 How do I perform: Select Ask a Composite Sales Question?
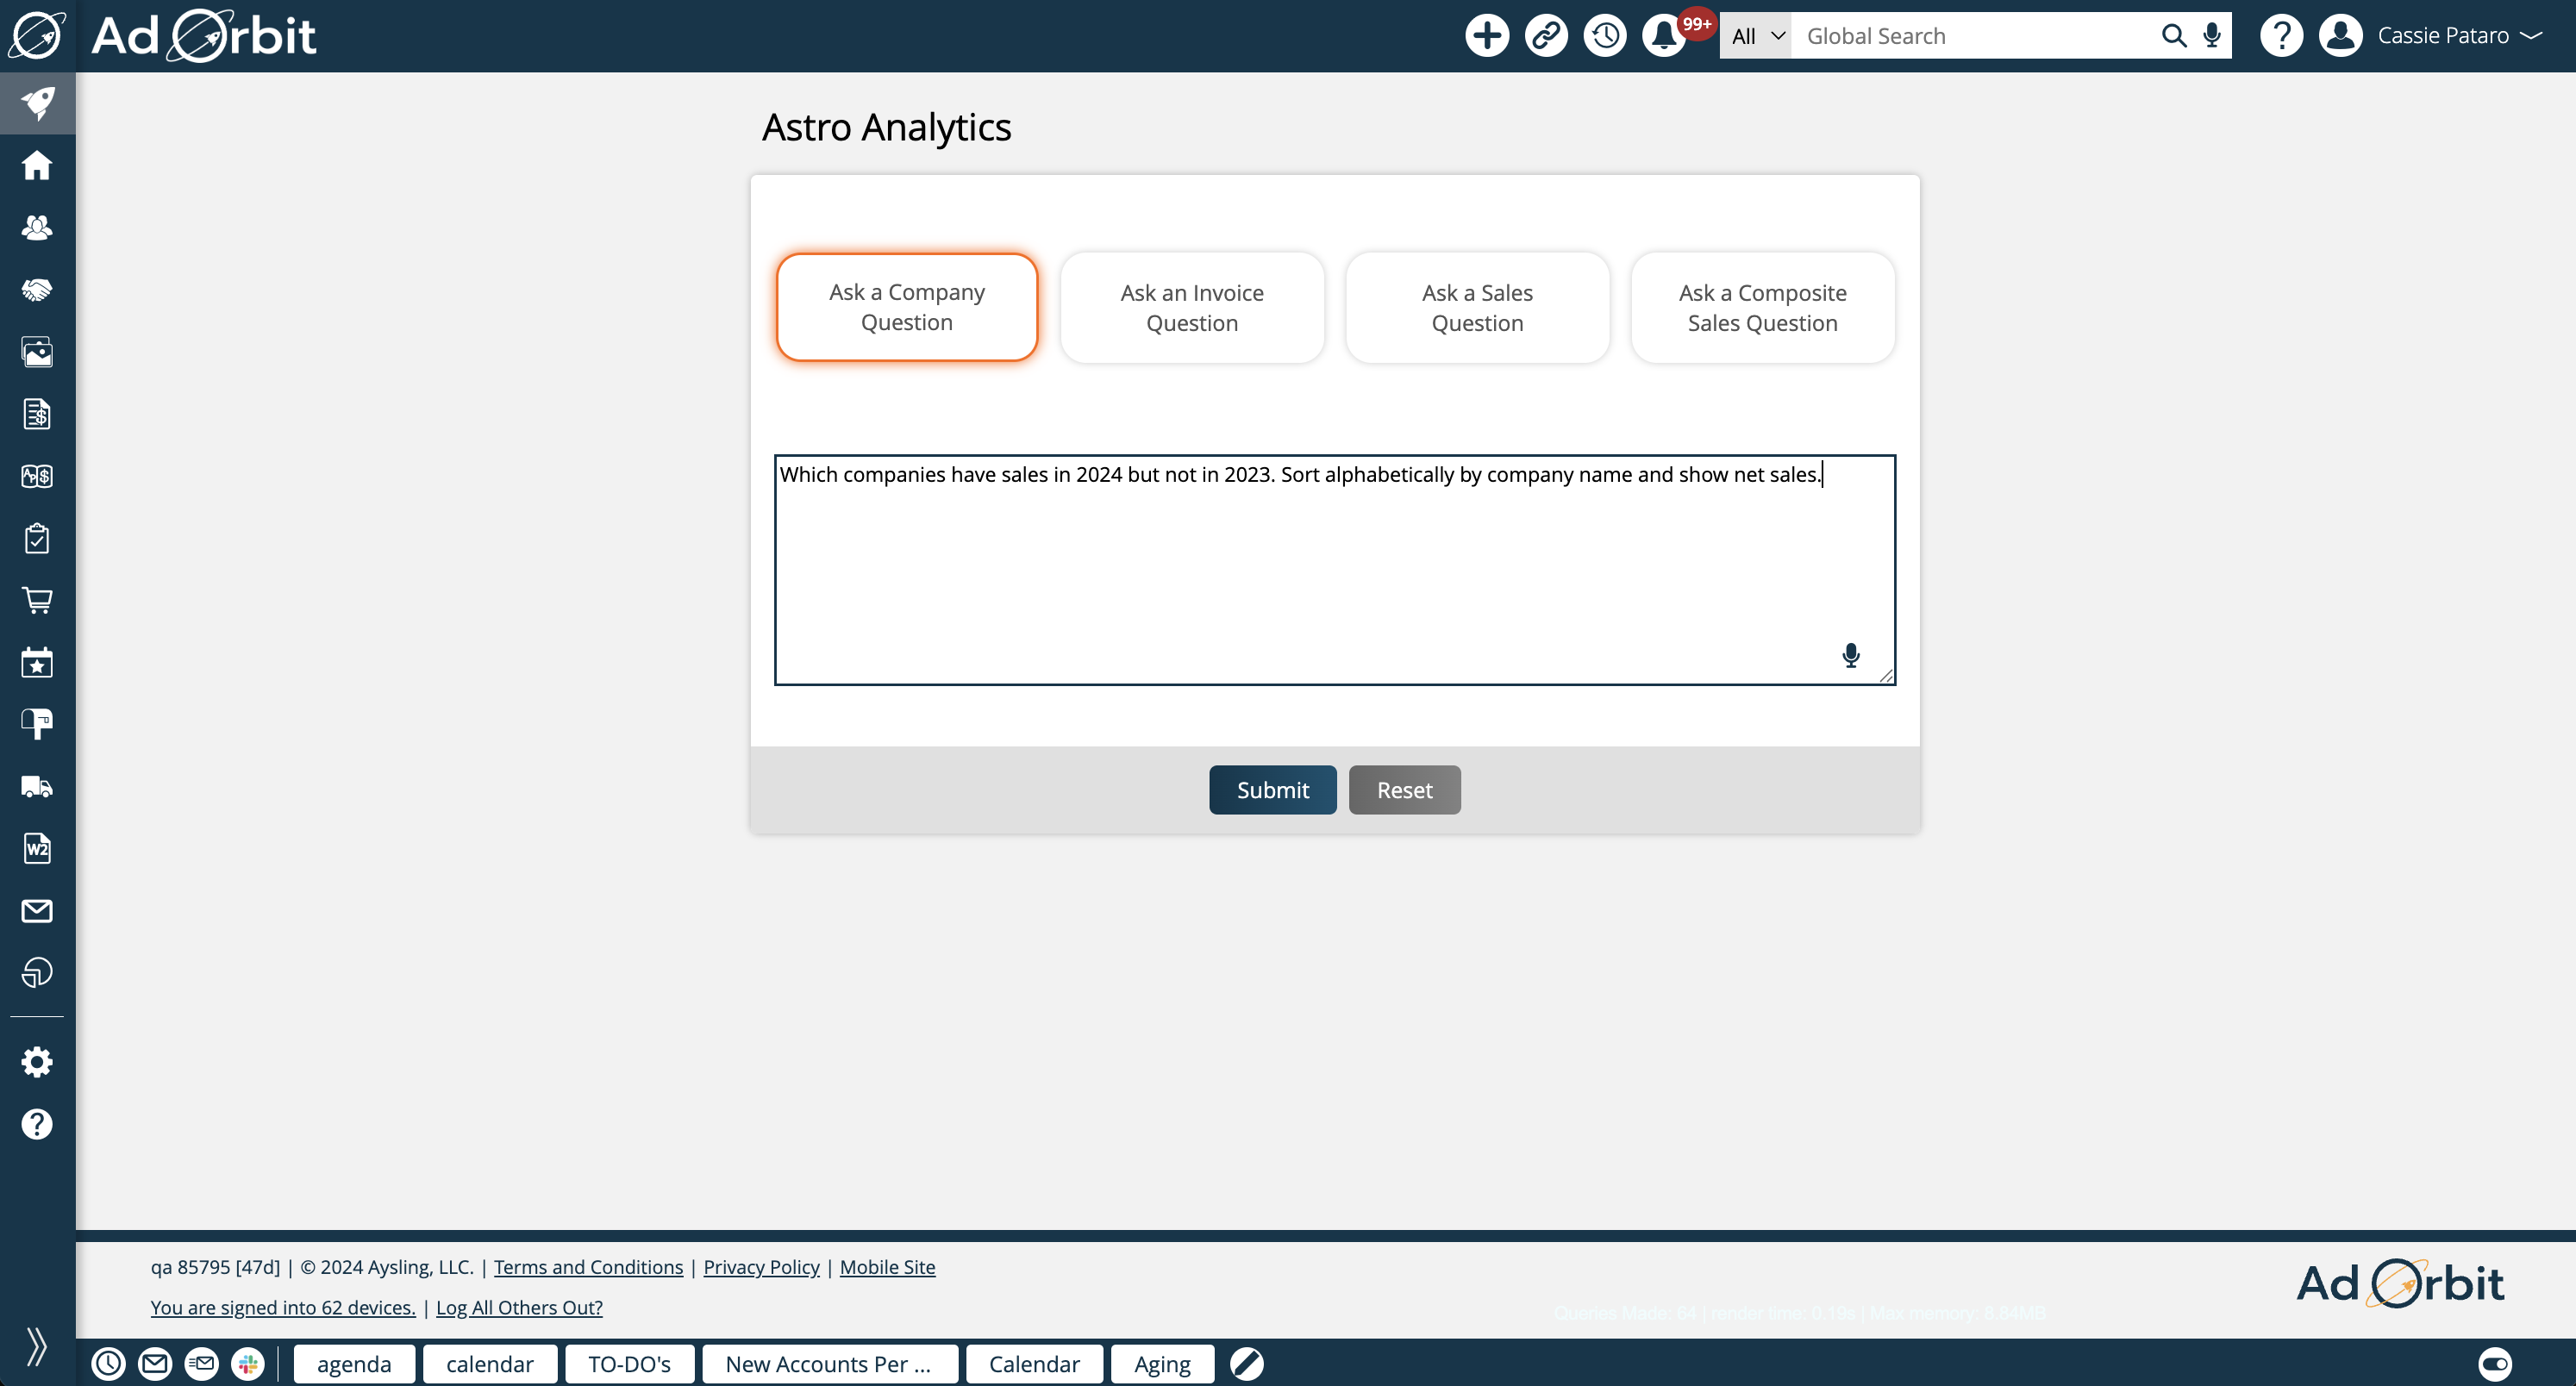[1762, 308]
